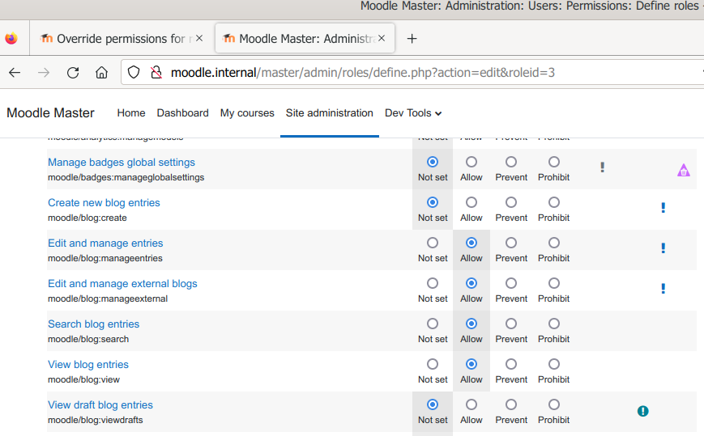
Task: Switch to the Override permissions browser tab
Action: [122, 39]
